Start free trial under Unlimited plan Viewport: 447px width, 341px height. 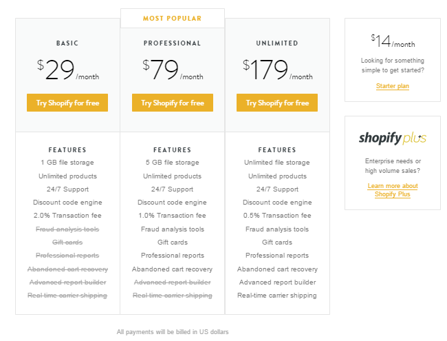[x=277, y=103]
